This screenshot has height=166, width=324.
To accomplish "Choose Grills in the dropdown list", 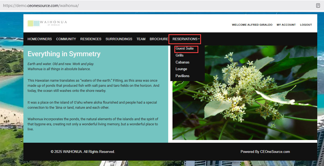I will tap(179, 55).
